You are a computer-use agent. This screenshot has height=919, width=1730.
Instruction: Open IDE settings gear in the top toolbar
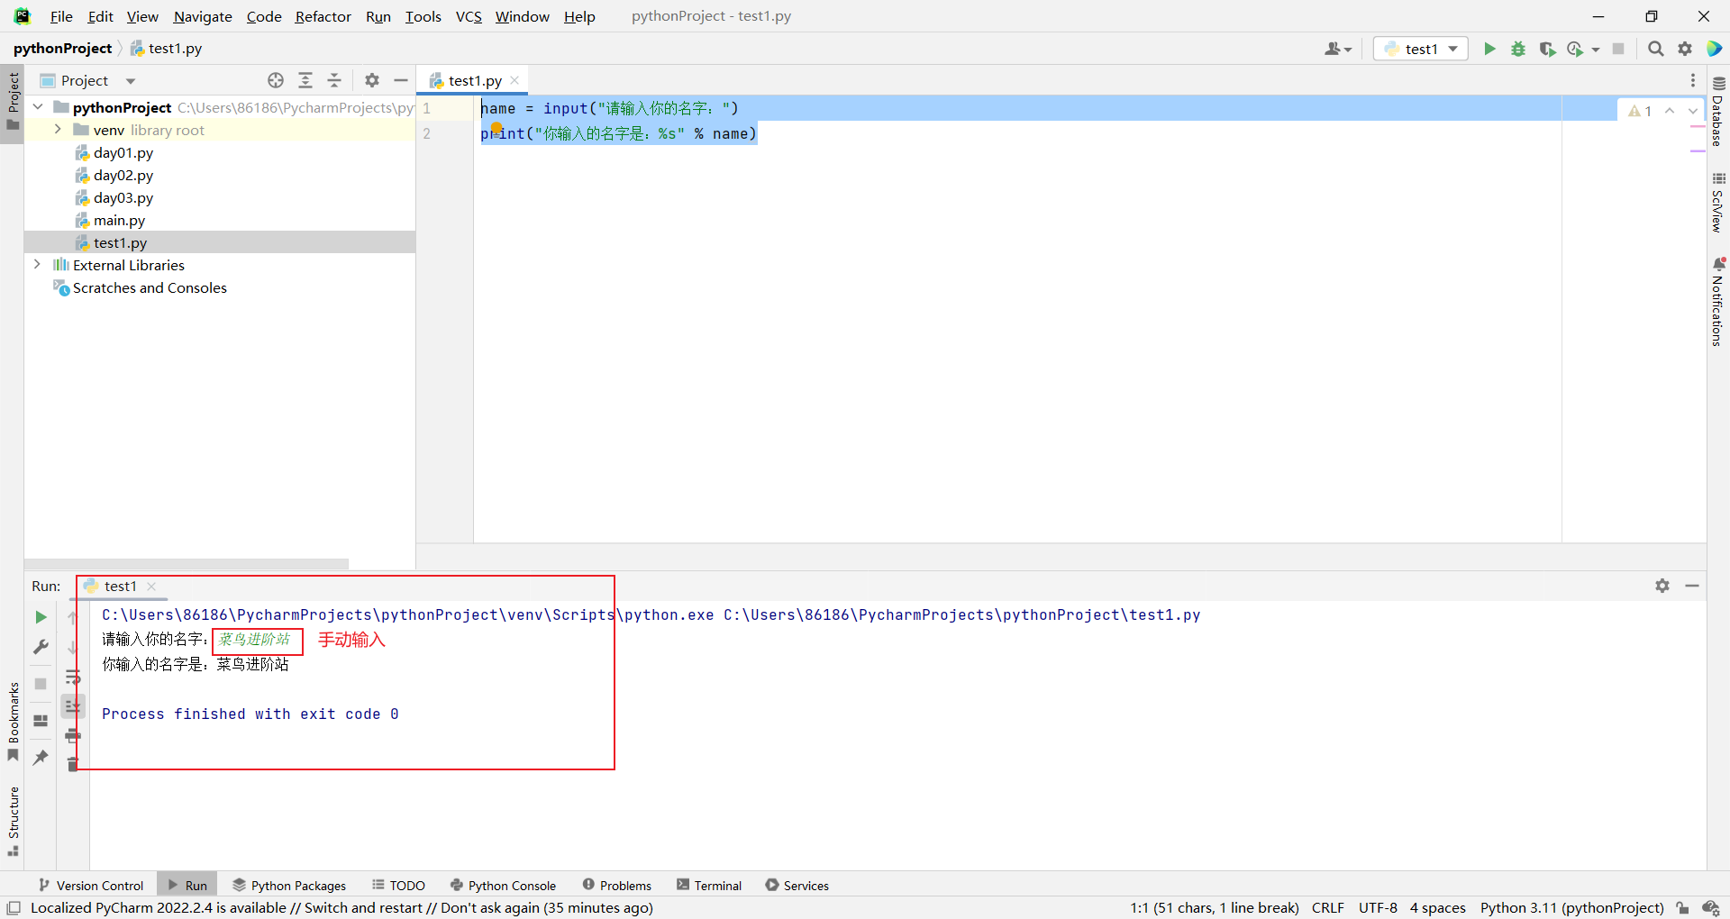pos(1685,49)
